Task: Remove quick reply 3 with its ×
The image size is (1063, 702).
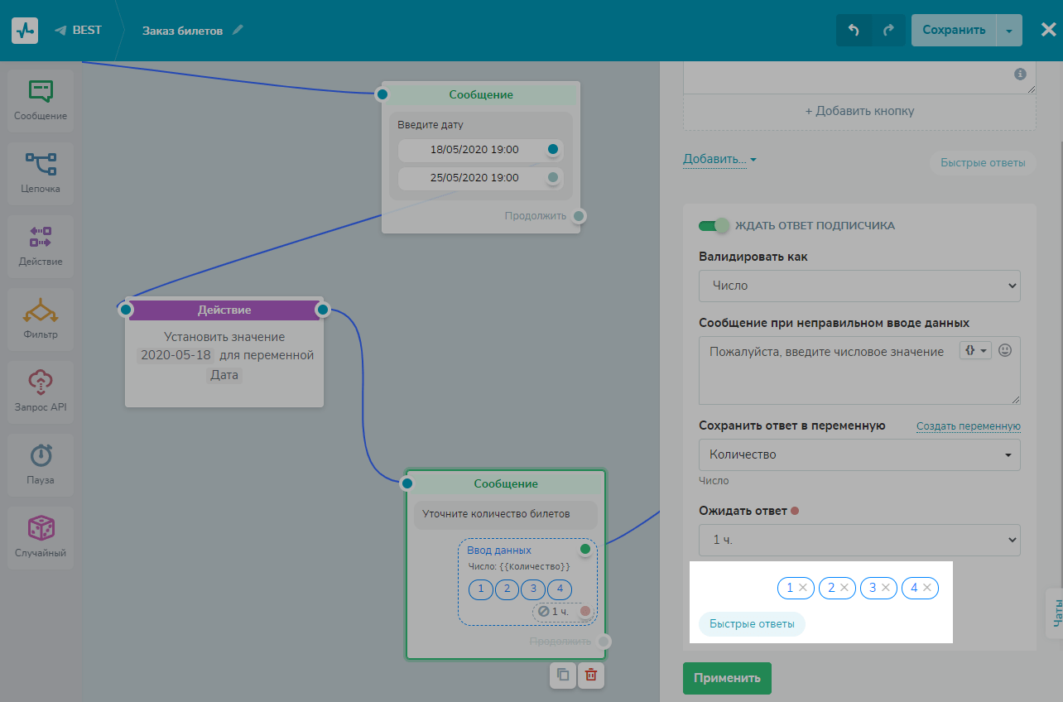Action: pos(885,588)
